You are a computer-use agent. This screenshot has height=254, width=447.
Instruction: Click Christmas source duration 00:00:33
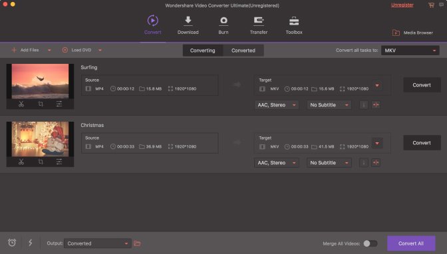pyautogui.click(x=126, y=147)
